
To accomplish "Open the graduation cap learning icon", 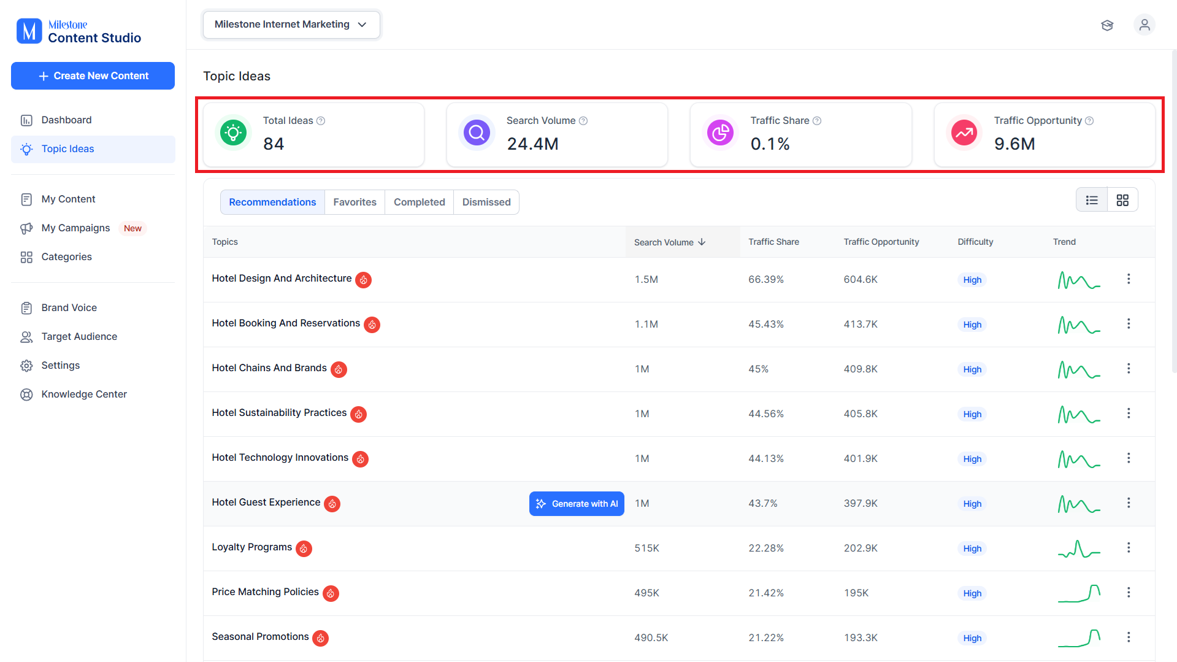I will [x=1106, y=25].
